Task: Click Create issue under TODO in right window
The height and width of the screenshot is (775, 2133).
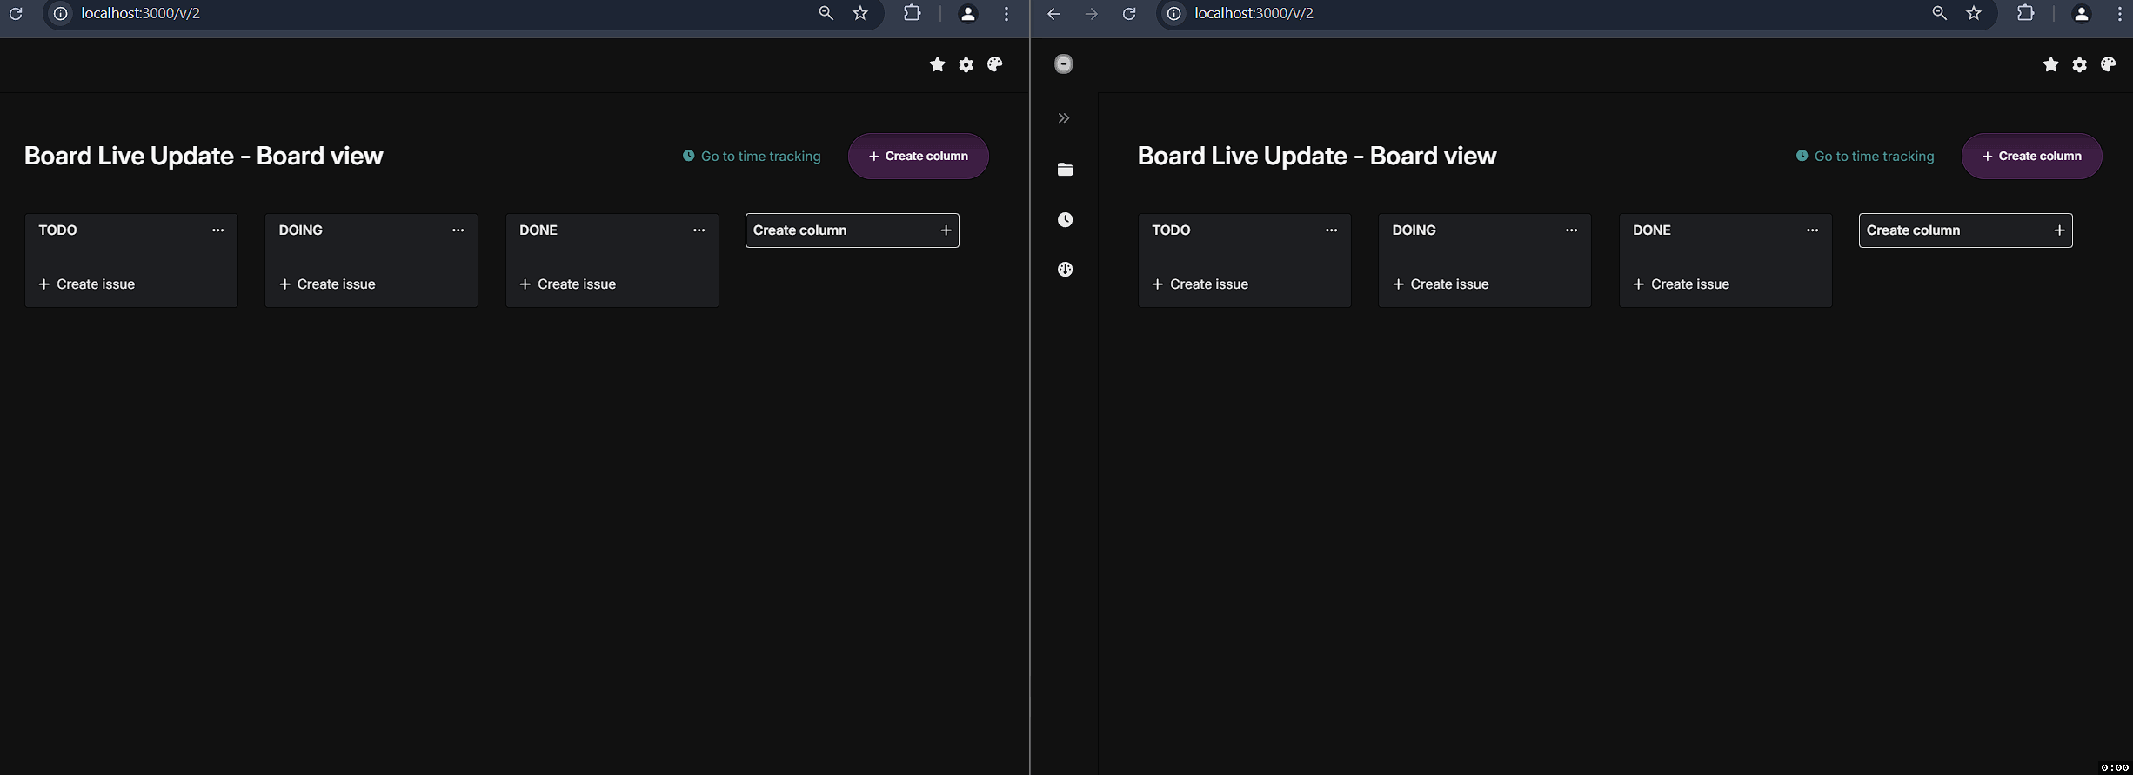Action: [x=1200, y=284]
